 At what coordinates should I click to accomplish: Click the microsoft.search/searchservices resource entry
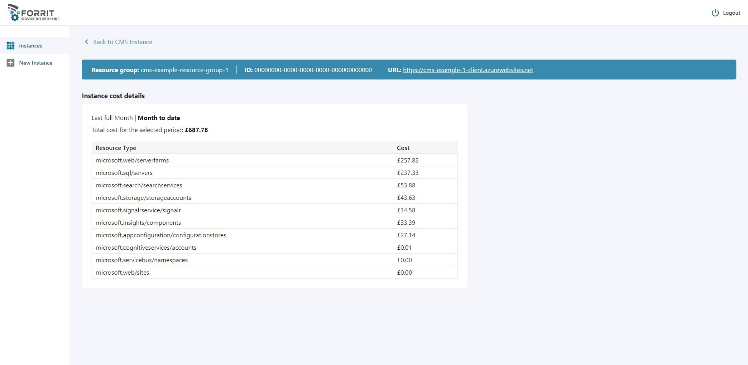coord(139,185)
